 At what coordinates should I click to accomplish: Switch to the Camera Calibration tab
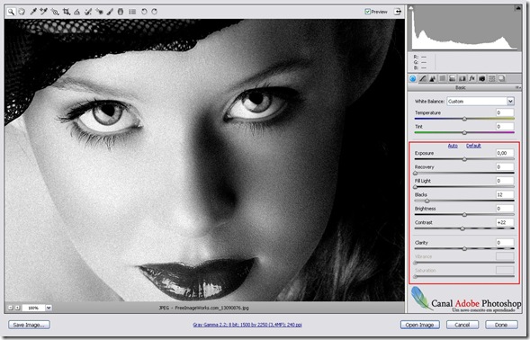[x=482, y=78]
